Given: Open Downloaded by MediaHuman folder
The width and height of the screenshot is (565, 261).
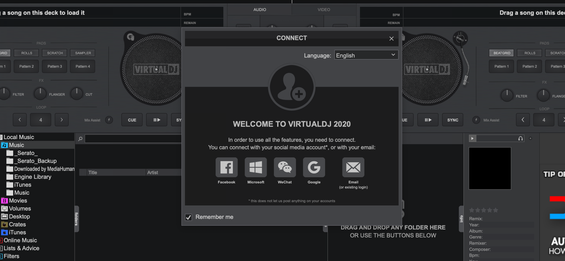Looking at the screenshot, I should [41, 169].
